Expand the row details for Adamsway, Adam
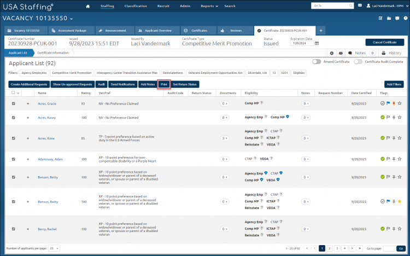 [x=28, y=159]
